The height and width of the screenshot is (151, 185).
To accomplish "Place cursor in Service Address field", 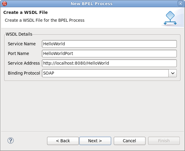I will point(109,63).
